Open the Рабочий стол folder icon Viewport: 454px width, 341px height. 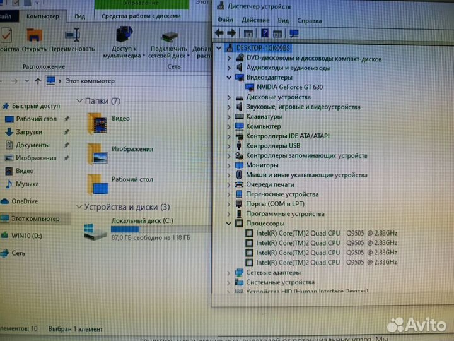pos(98,184)
